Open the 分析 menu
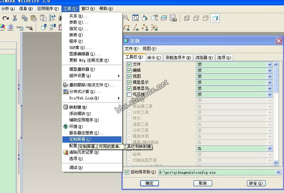The width and height of the screenshot is (284, 193). (8, 9)
